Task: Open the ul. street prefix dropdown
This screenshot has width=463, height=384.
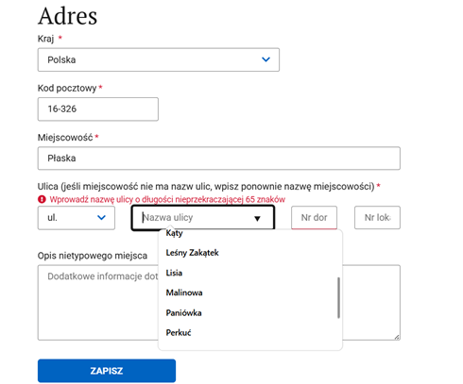Action: (x=77, y=218)
